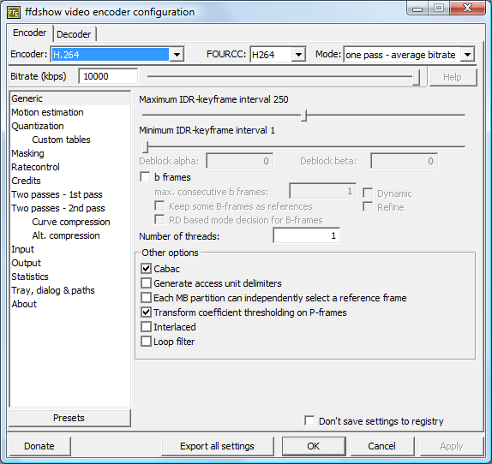The height and width of the screenshot is (464, 492).
Task: Open the About page
Action: tap(24, 304)
